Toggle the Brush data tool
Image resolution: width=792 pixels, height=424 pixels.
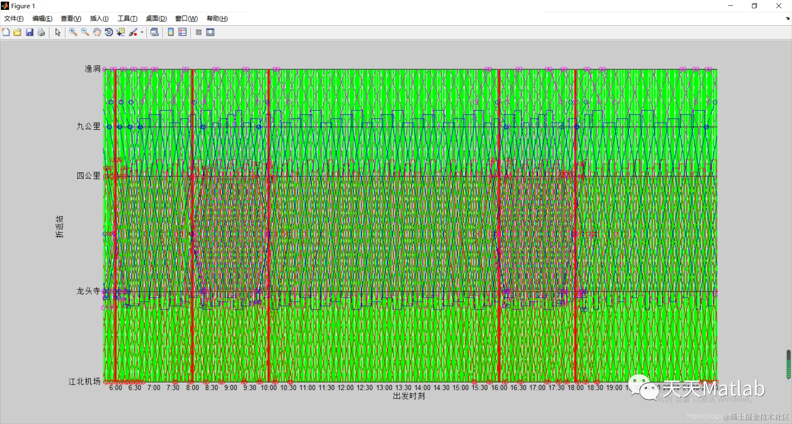tap(133, 32)
